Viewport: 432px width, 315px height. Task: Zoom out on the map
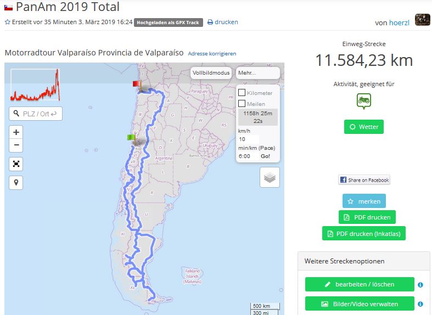[x=16, y=145]
